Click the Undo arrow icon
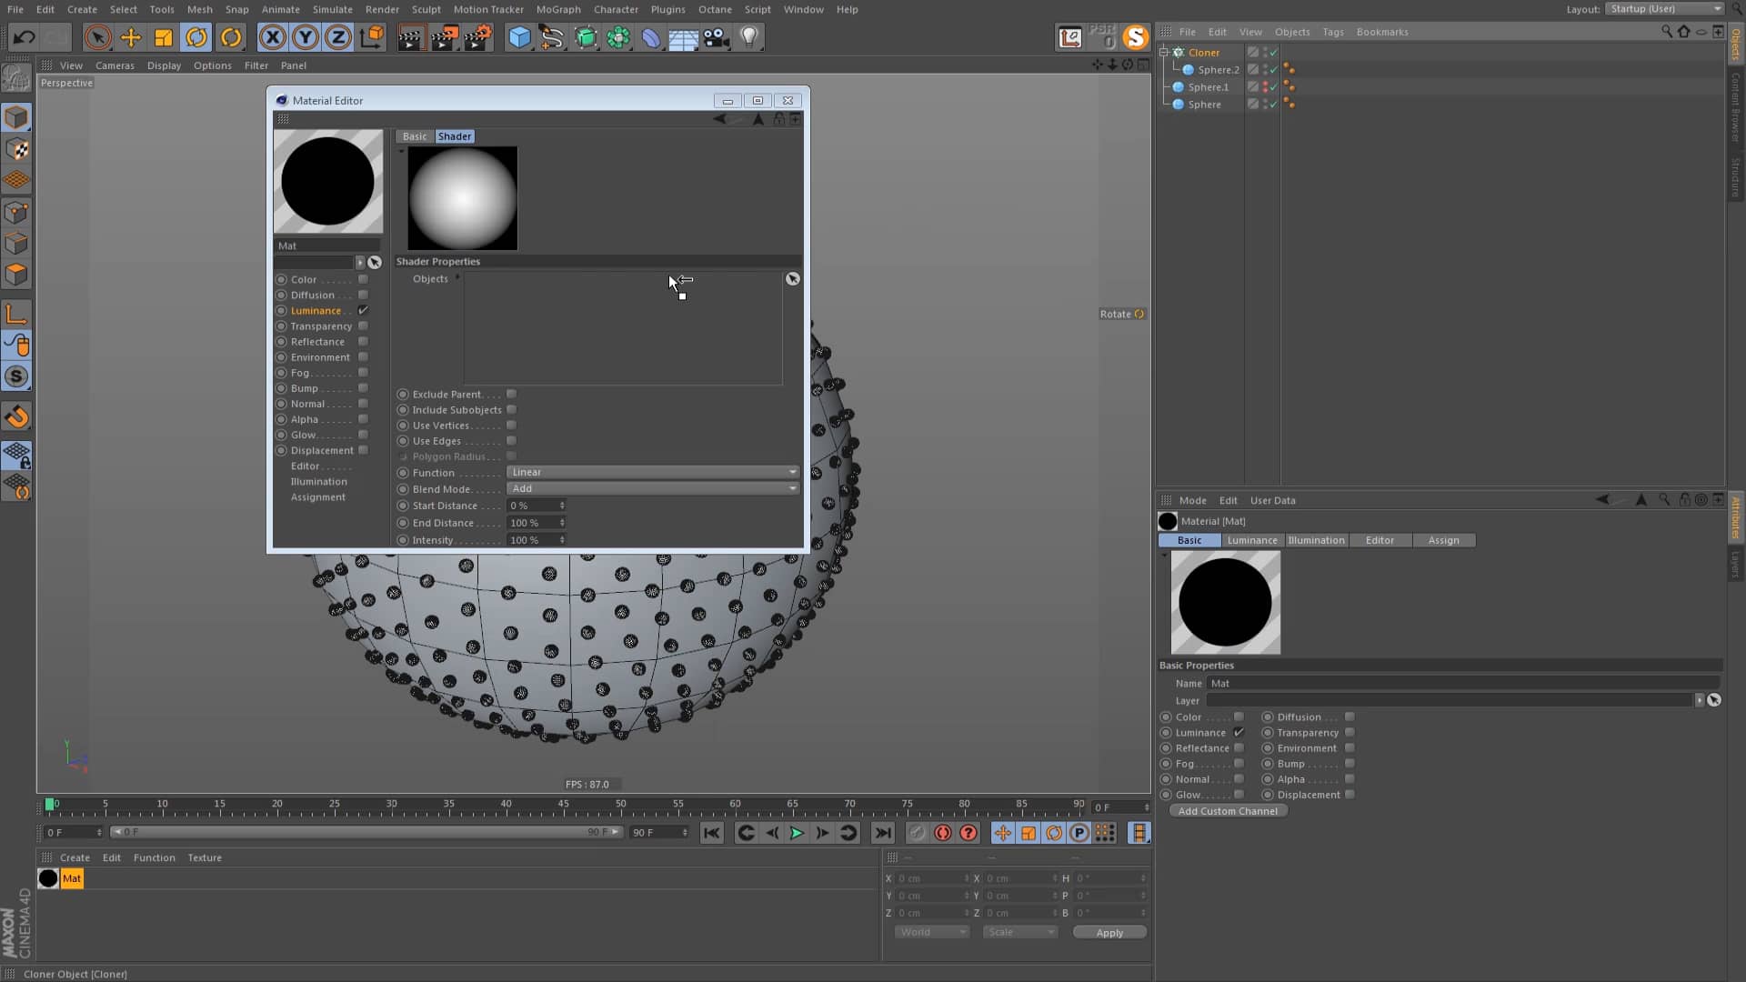 tap(25, 37)
